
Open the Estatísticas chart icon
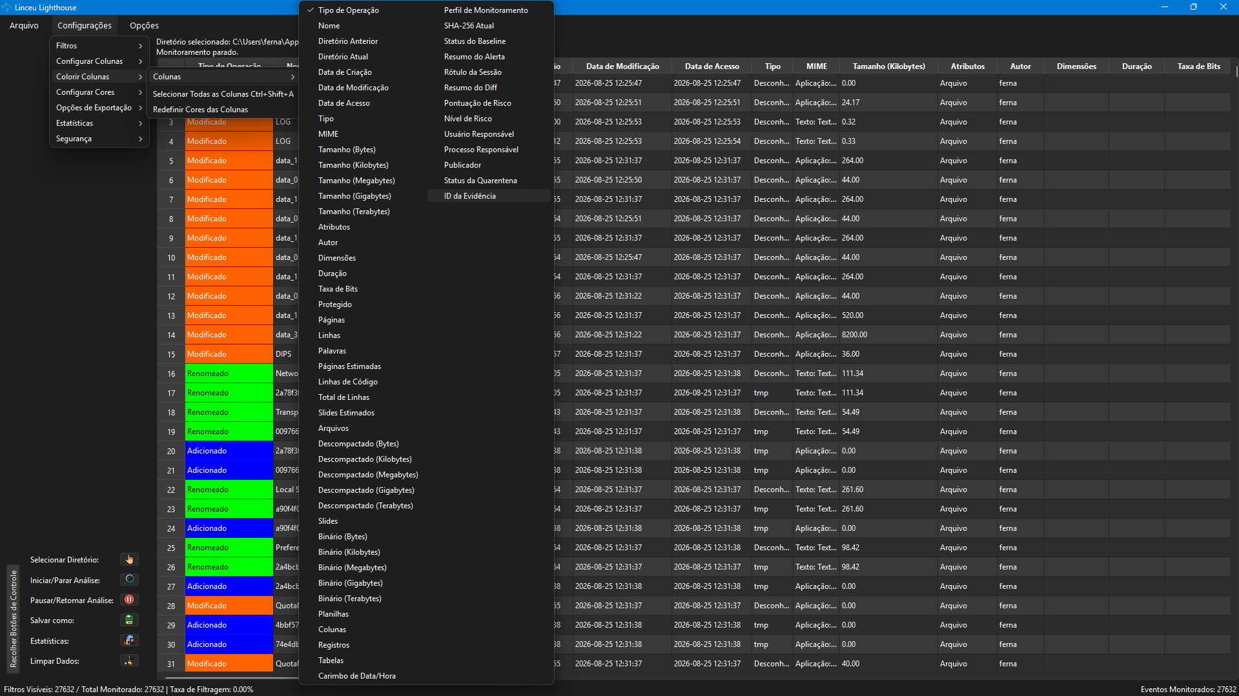pyautogui.click(x=129, y=641)
